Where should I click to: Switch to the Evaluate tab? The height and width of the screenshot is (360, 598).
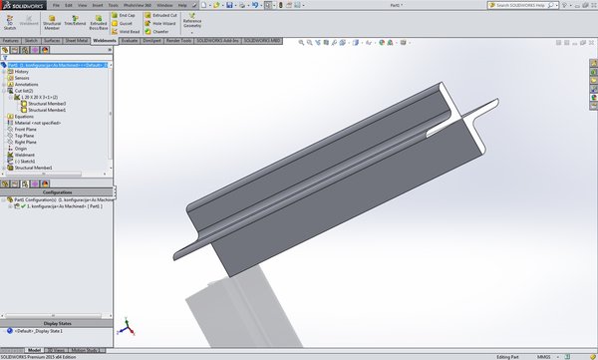[x=130, y=41]
